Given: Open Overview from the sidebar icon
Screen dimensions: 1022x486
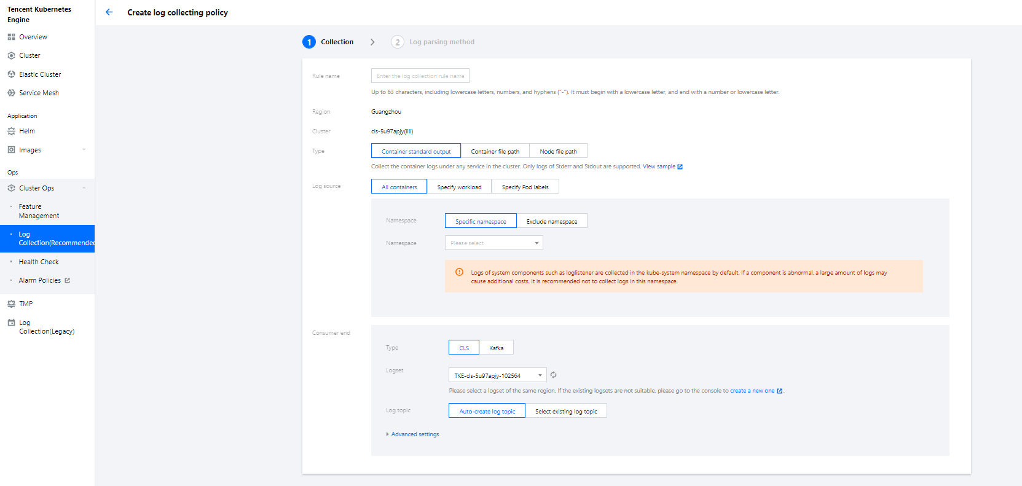Looking at the screenshot, I should [11, 37].
